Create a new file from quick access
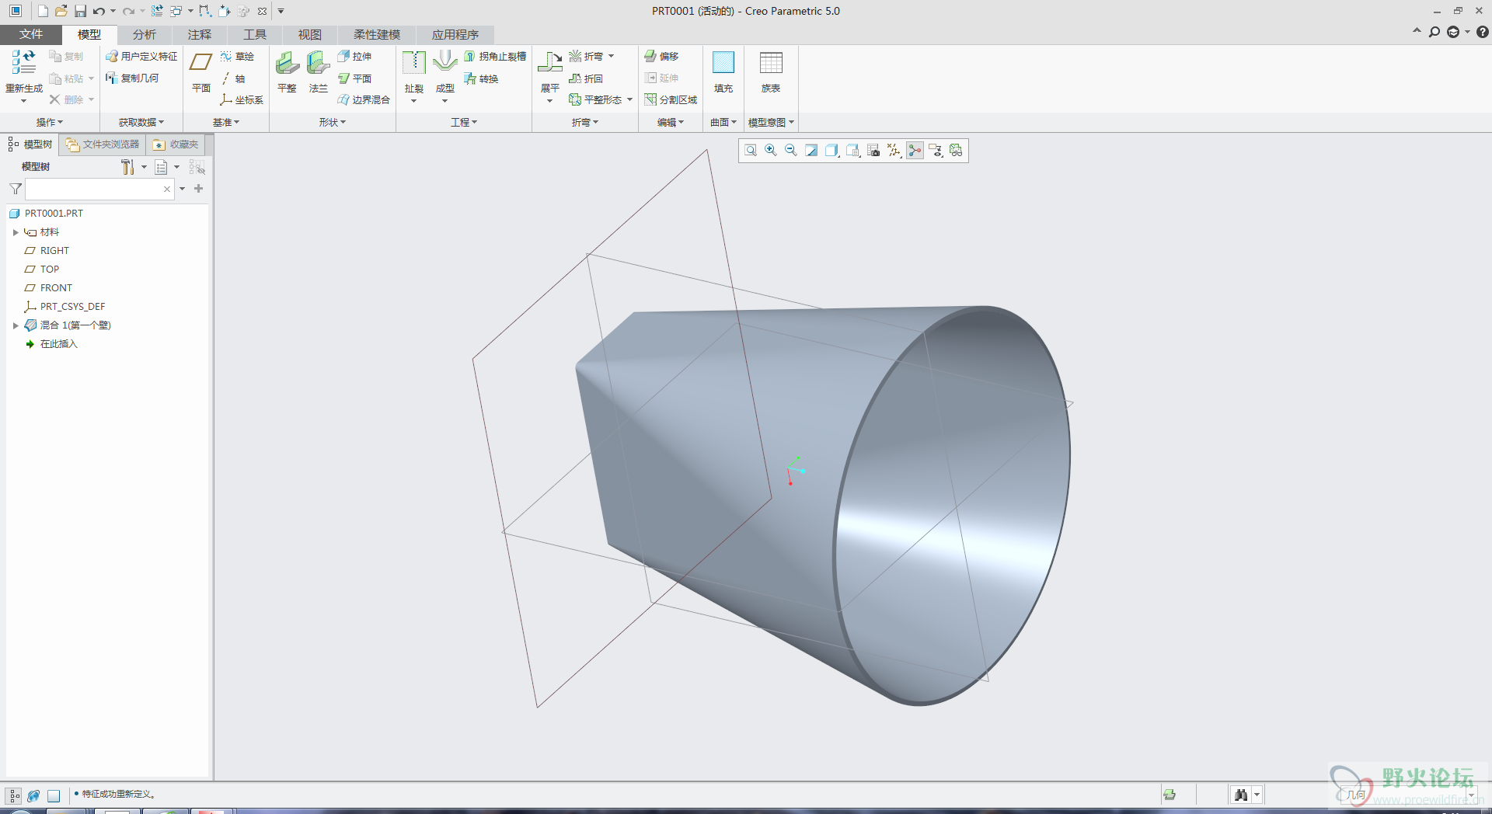This screenshot has height=814, width=1492. (43, 11)
